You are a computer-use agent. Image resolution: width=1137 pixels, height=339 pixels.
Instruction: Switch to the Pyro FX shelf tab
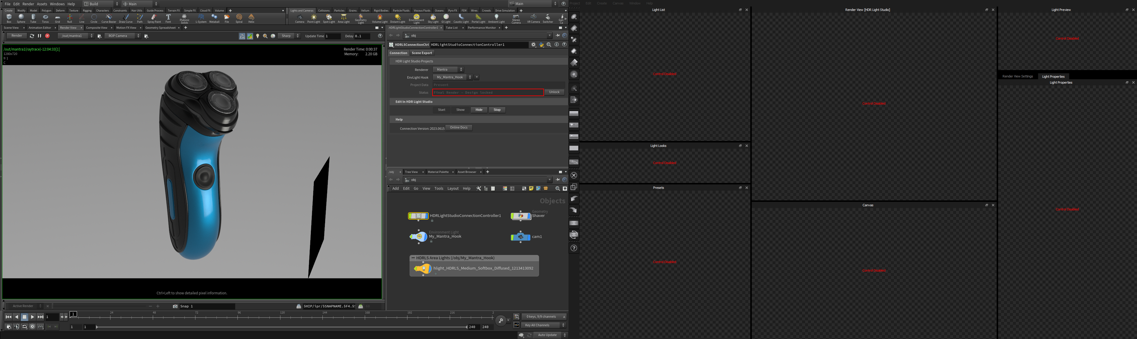[x=452, y=11]
